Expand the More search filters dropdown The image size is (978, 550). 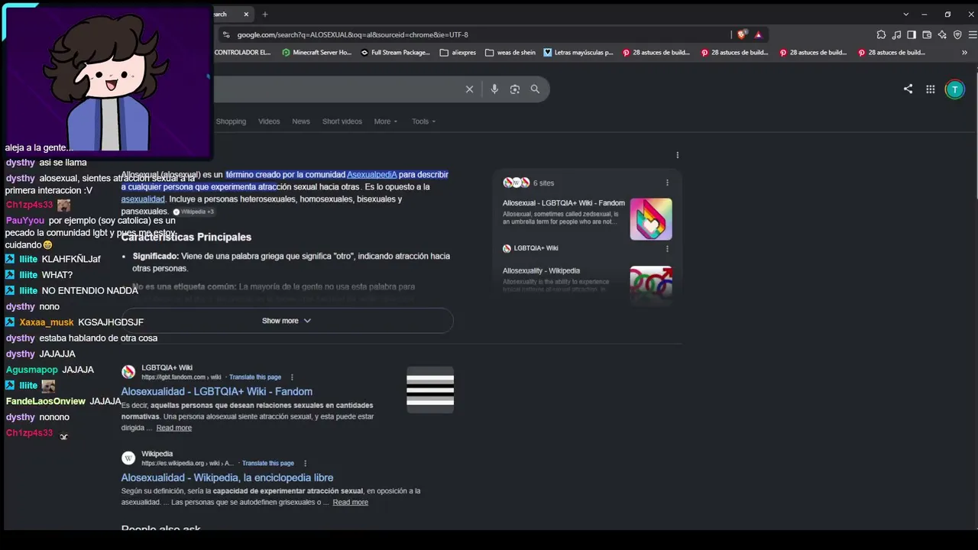pos(386,121)
